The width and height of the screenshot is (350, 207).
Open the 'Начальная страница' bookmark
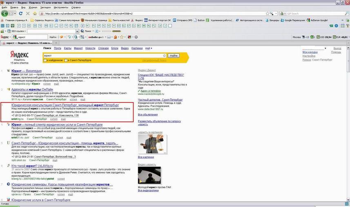coord(94,20)
